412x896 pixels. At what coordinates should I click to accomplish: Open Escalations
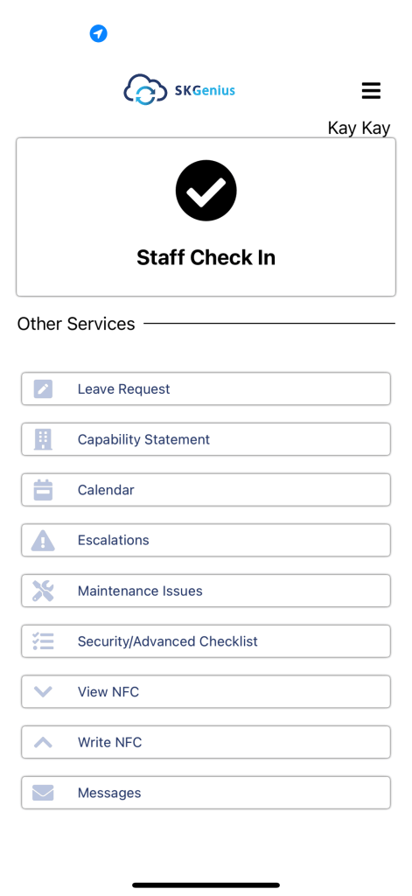coord(206,541)
